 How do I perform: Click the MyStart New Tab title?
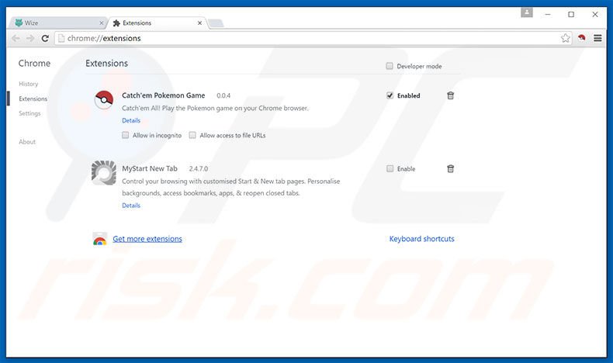[x=150, y=168]
